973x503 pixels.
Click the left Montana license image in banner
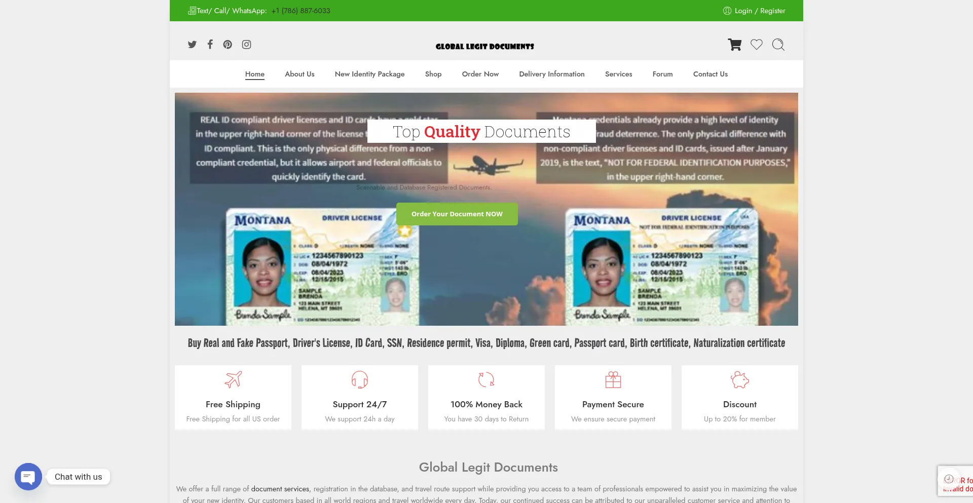click(x=322, y=267)
